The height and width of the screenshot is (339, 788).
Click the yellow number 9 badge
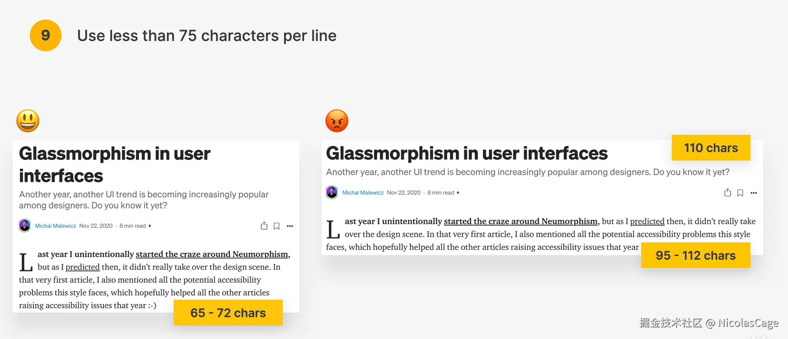coord(46,35)
